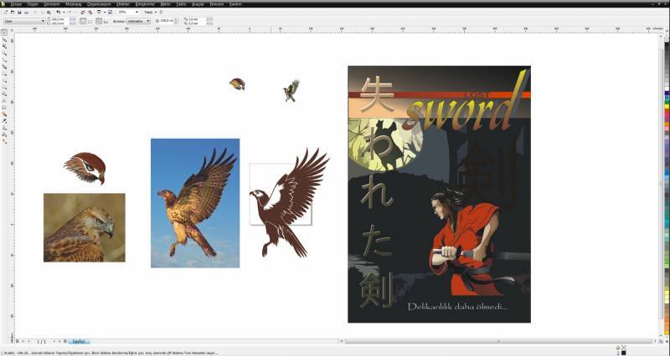Viewport: 670px width, 356px height.
Task: Click the New document icon in the toolbar
Action: pyautogui.click(x=4, y=13)
